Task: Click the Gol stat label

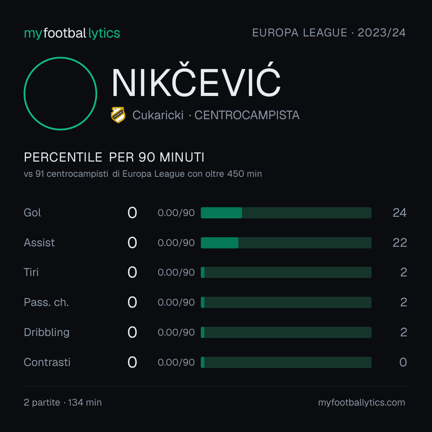Action: 32,213
